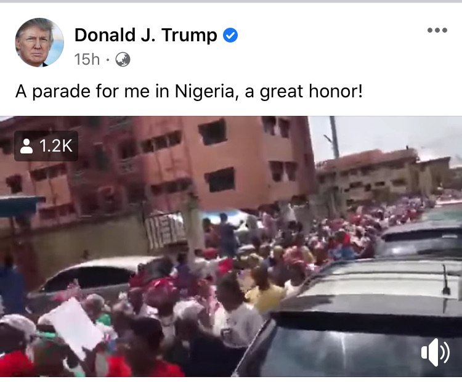462x382 pixels.
Task: Click the globe public audience icon
Action: point(123,60)
